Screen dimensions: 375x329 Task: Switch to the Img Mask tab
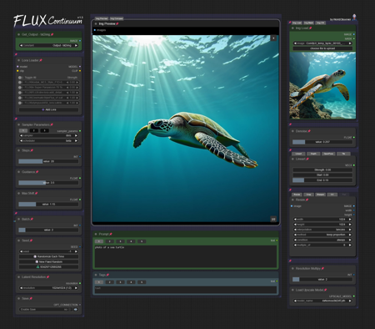(x=308, y=23)
